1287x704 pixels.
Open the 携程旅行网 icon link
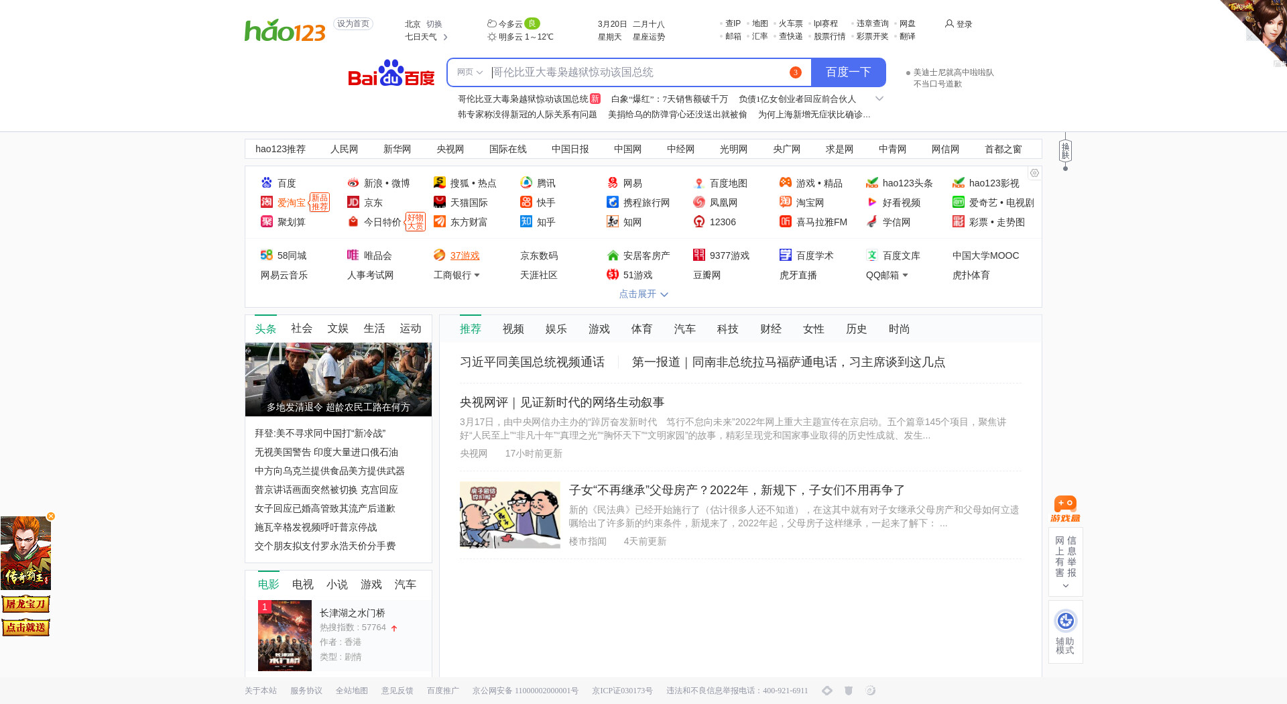[x=613, y=202]
